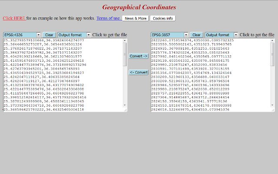The width and height of the screenshot is (278, 174).
Task: Click line 2827992.8481402346,4350565.097771132
Action: [x=191, y=57]
